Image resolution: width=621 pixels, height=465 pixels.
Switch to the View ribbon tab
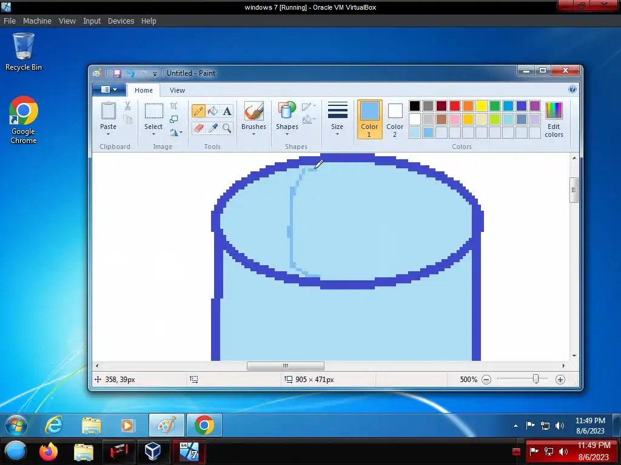[177, 90]
